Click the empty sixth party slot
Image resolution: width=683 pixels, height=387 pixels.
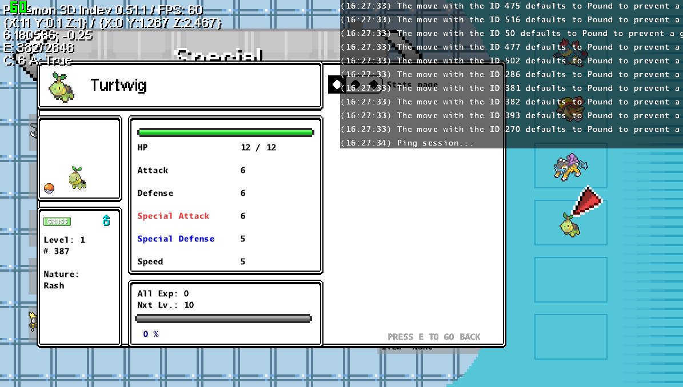click(570, 337)
